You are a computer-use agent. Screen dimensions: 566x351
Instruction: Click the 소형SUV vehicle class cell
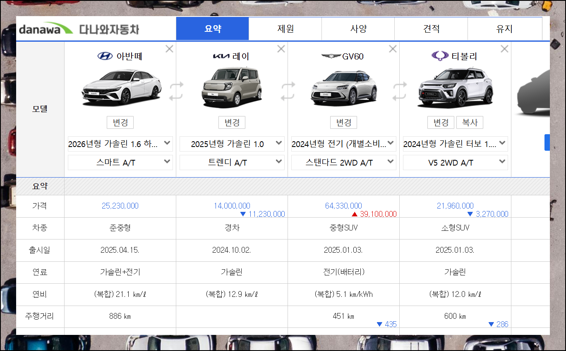(456, 228)
